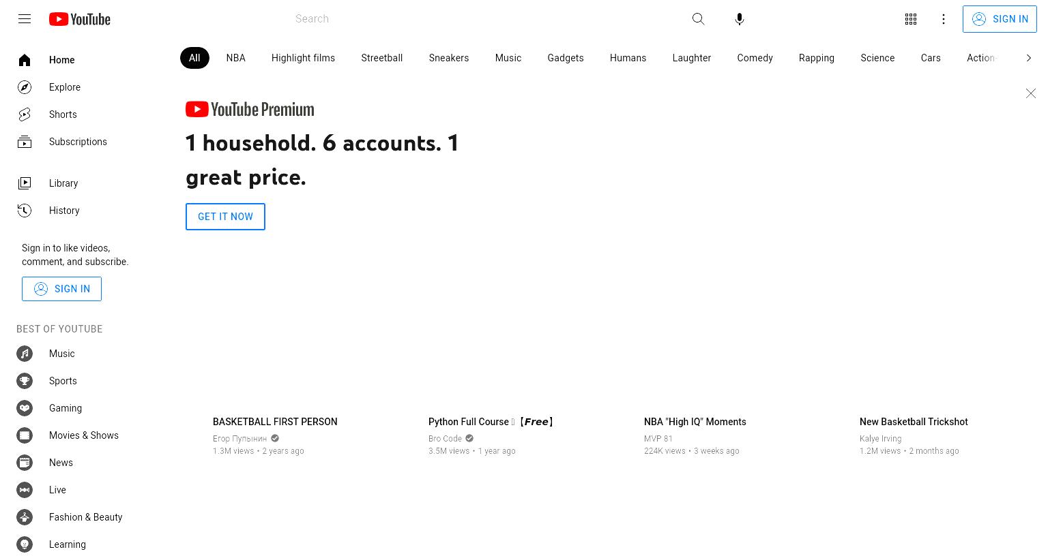Click the Explore compass icon
Viewport: 1048px width, 556px height.
[x=25, y=87]
